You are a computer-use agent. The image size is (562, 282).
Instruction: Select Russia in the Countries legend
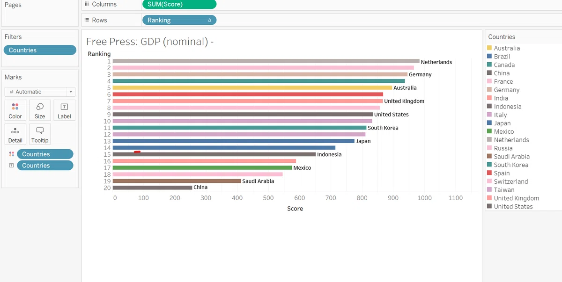click(x=503, y=148)
